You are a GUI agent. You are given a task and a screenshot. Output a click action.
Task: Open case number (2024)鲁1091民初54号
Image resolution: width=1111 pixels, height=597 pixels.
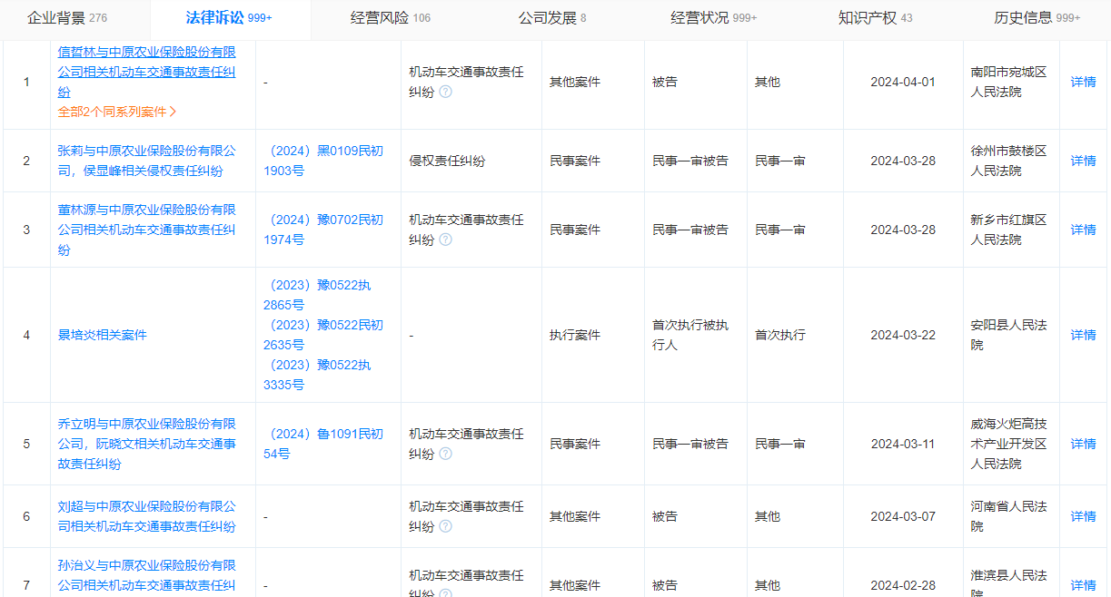tap(323, 444)
